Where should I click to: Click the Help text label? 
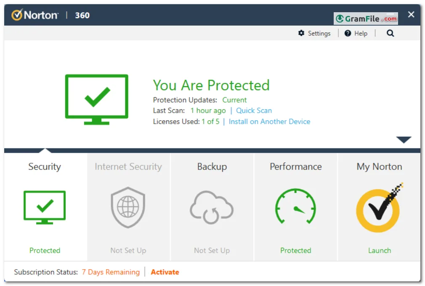click(x=361, y=33)
